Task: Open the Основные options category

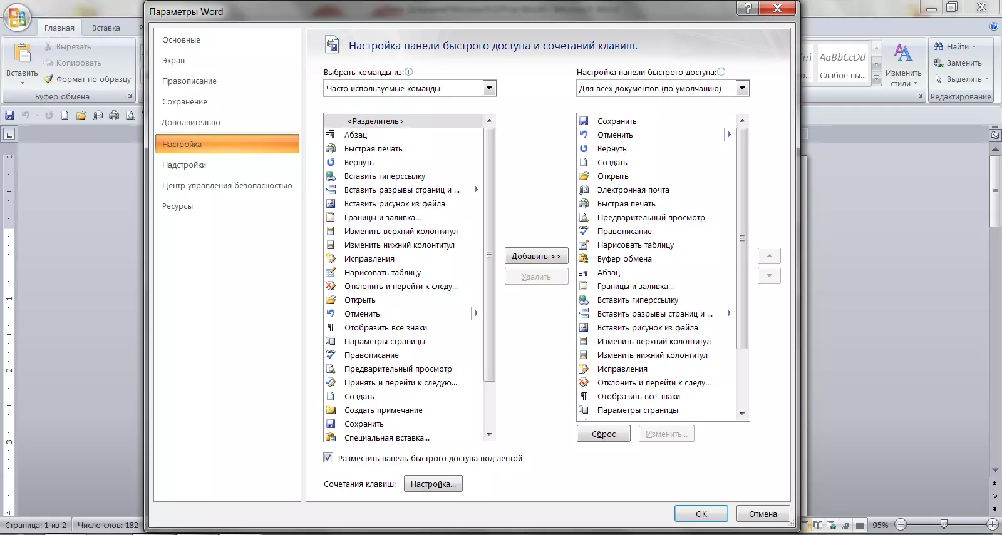Action: (x=227, y=40)
